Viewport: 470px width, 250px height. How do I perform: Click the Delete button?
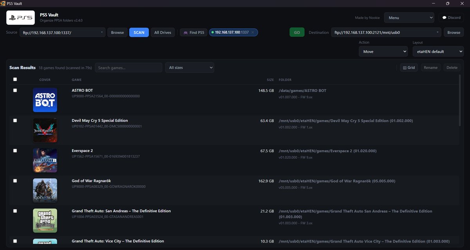click(x=452, y=67)
